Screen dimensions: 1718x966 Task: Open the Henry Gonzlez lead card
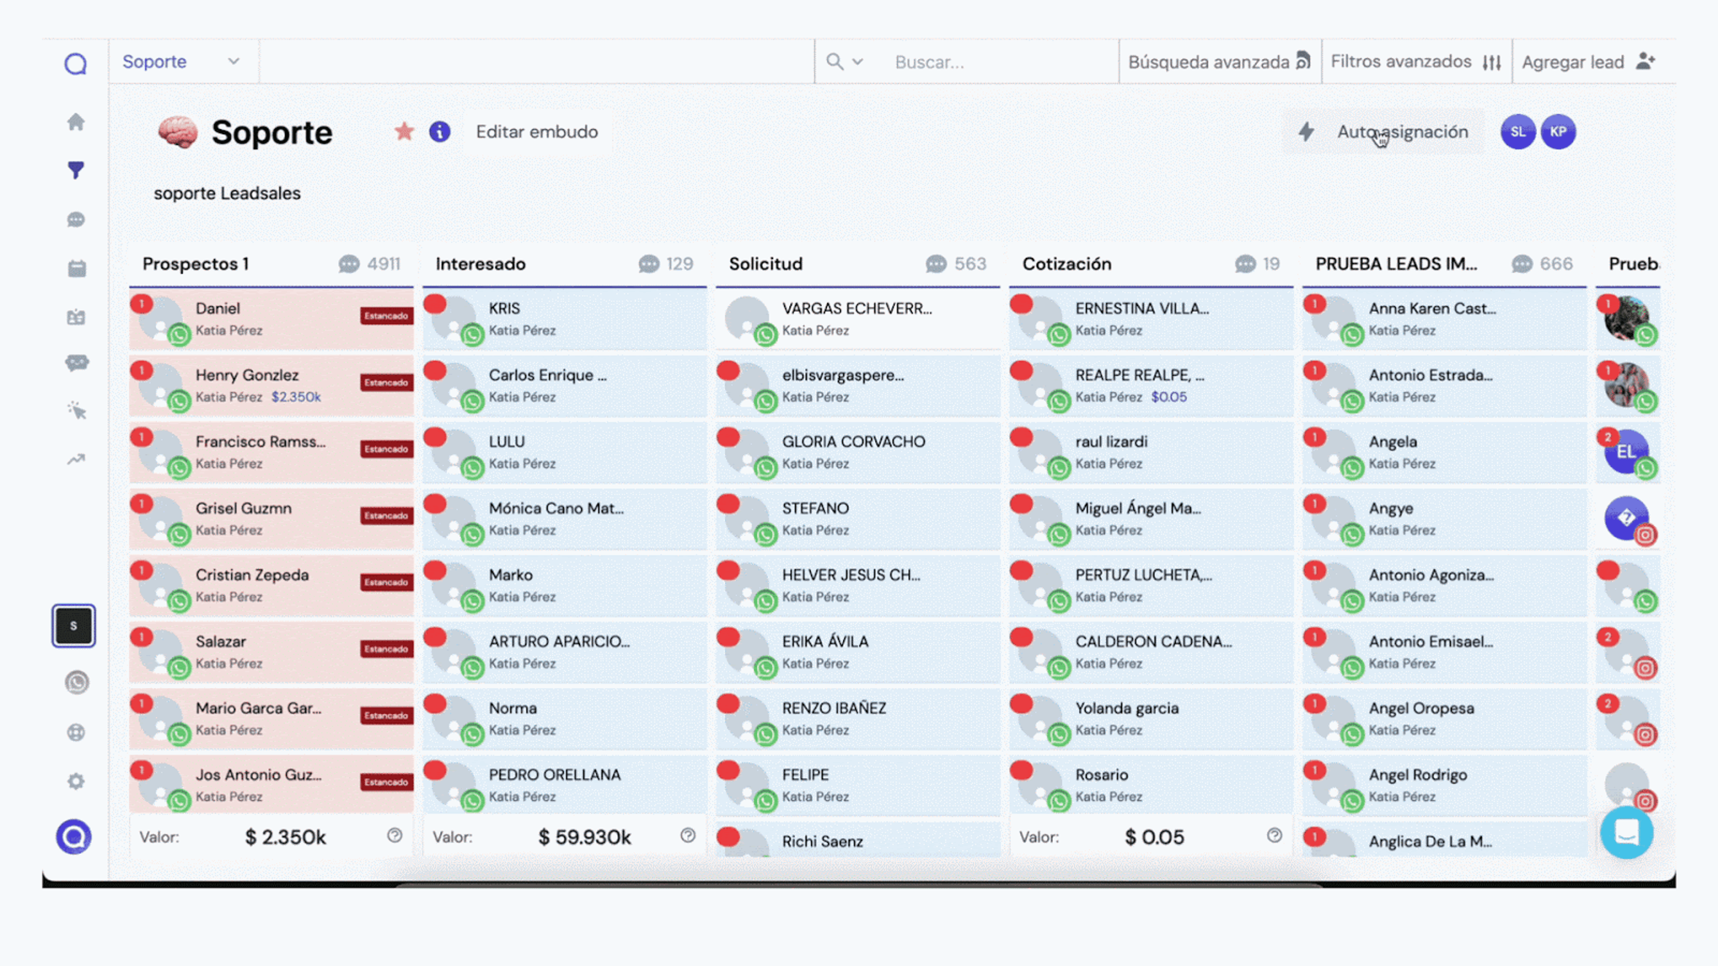(271, 386)
